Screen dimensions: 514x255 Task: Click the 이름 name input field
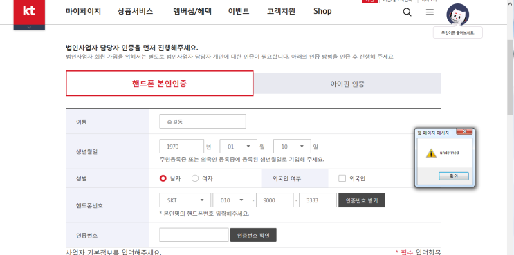(x=203, y=122)
